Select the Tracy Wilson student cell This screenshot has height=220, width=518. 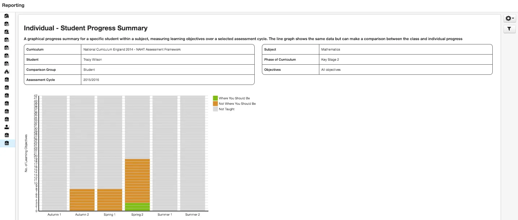[168, 60]
